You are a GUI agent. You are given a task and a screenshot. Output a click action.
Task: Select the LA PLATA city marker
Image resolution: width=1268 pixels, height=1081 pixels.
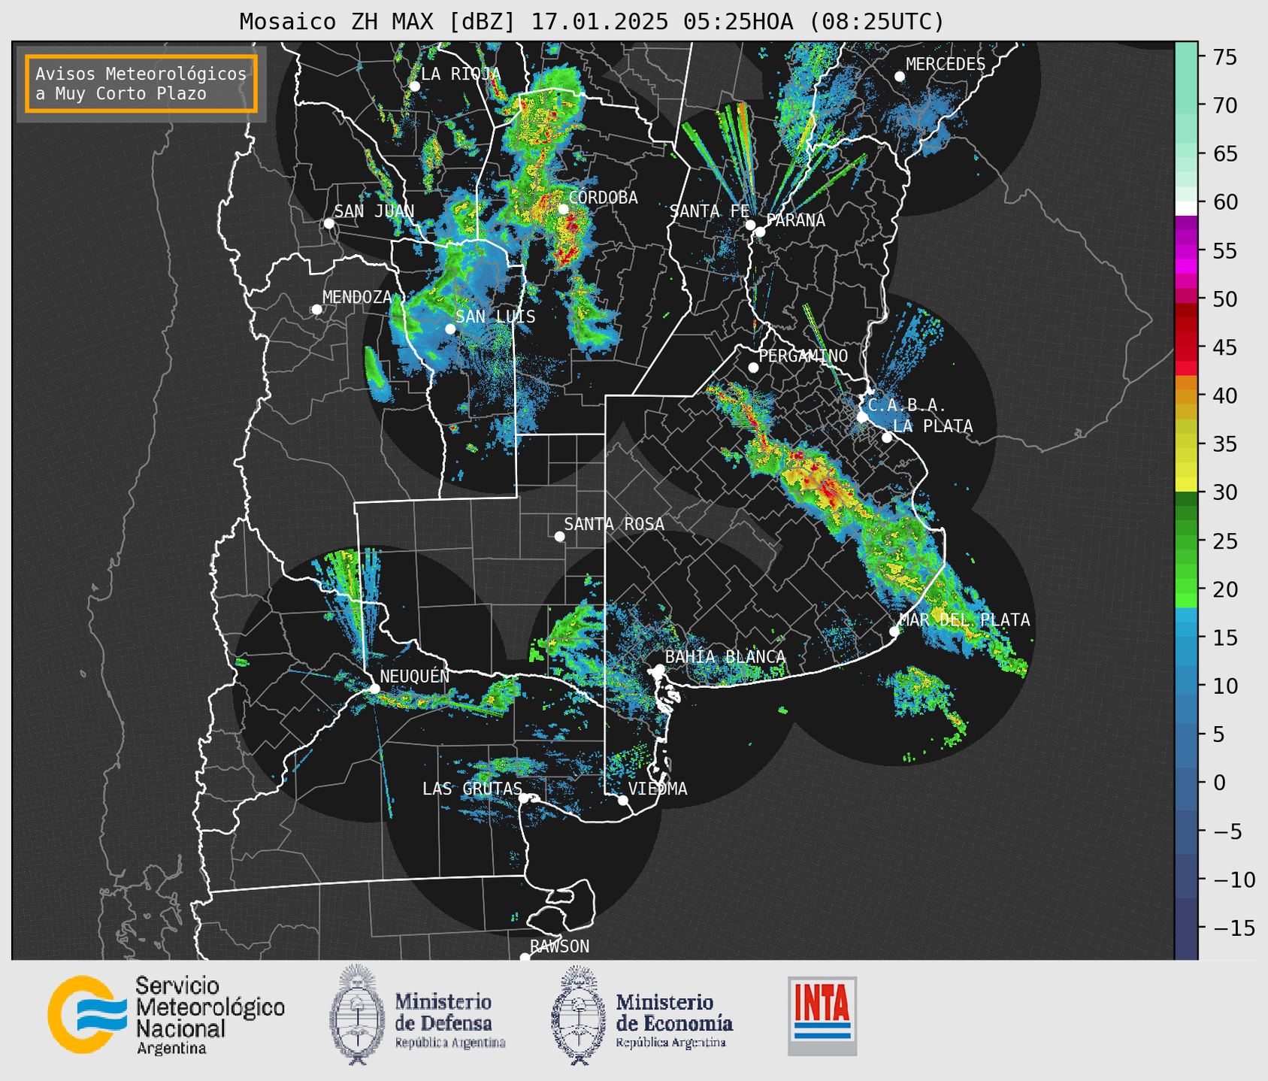[887, 438]
